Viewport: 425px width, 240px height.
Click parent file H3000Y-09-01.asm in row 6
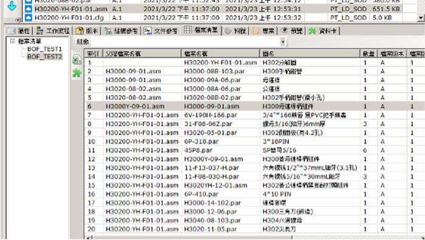pyautogui.click(x=135, y=106)
